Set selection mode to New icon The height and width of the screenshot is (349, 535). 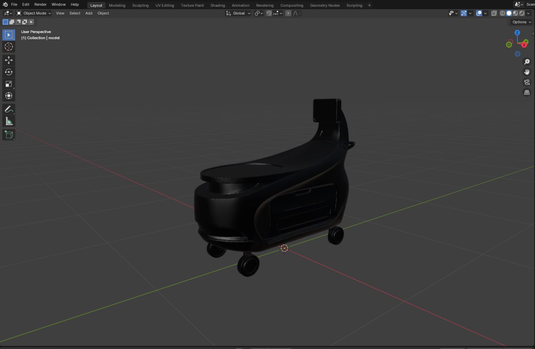point(5,22)
